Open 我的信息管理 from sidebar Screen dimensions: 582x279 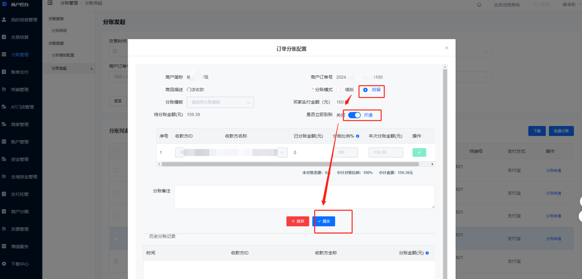[24, 20]
